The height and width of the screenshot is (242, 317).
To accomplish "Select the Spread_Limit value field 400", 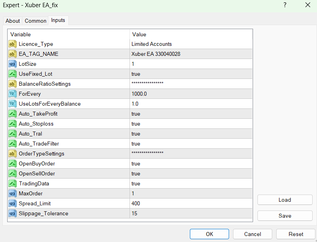I will click(x=191, y=203).
